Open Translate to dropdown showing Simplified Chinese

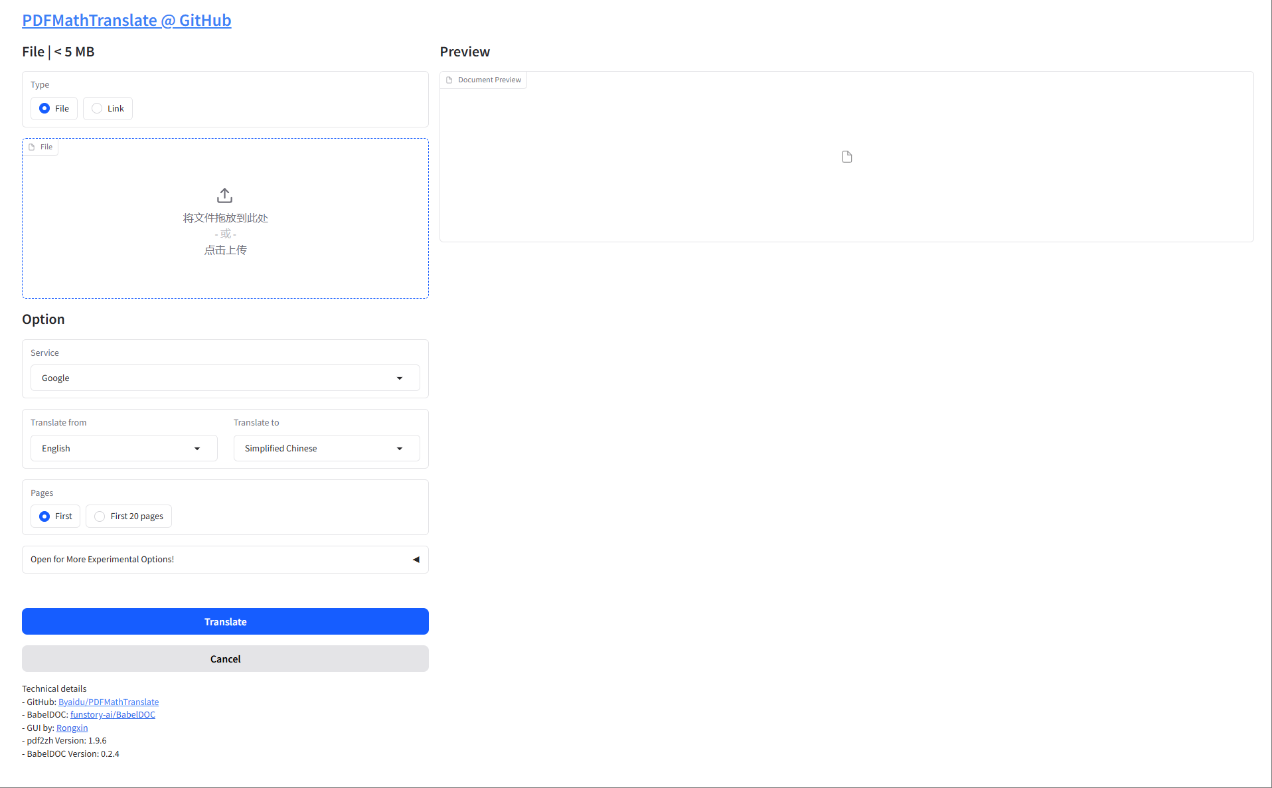click(326, 448)
